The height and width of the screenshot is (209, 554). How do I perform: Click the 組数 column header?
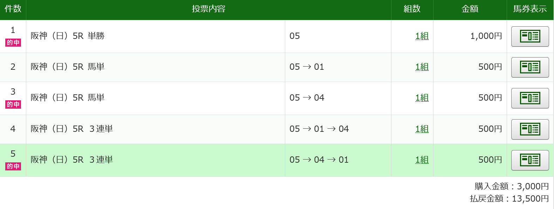coord(412,9)
